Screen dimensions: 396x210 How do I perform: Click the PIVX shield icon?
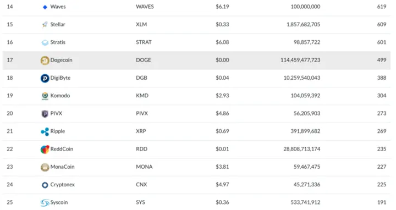[45, 114]
